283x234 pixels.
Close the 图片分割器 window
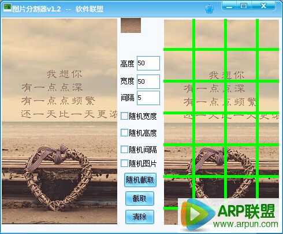tap(263, 6)
